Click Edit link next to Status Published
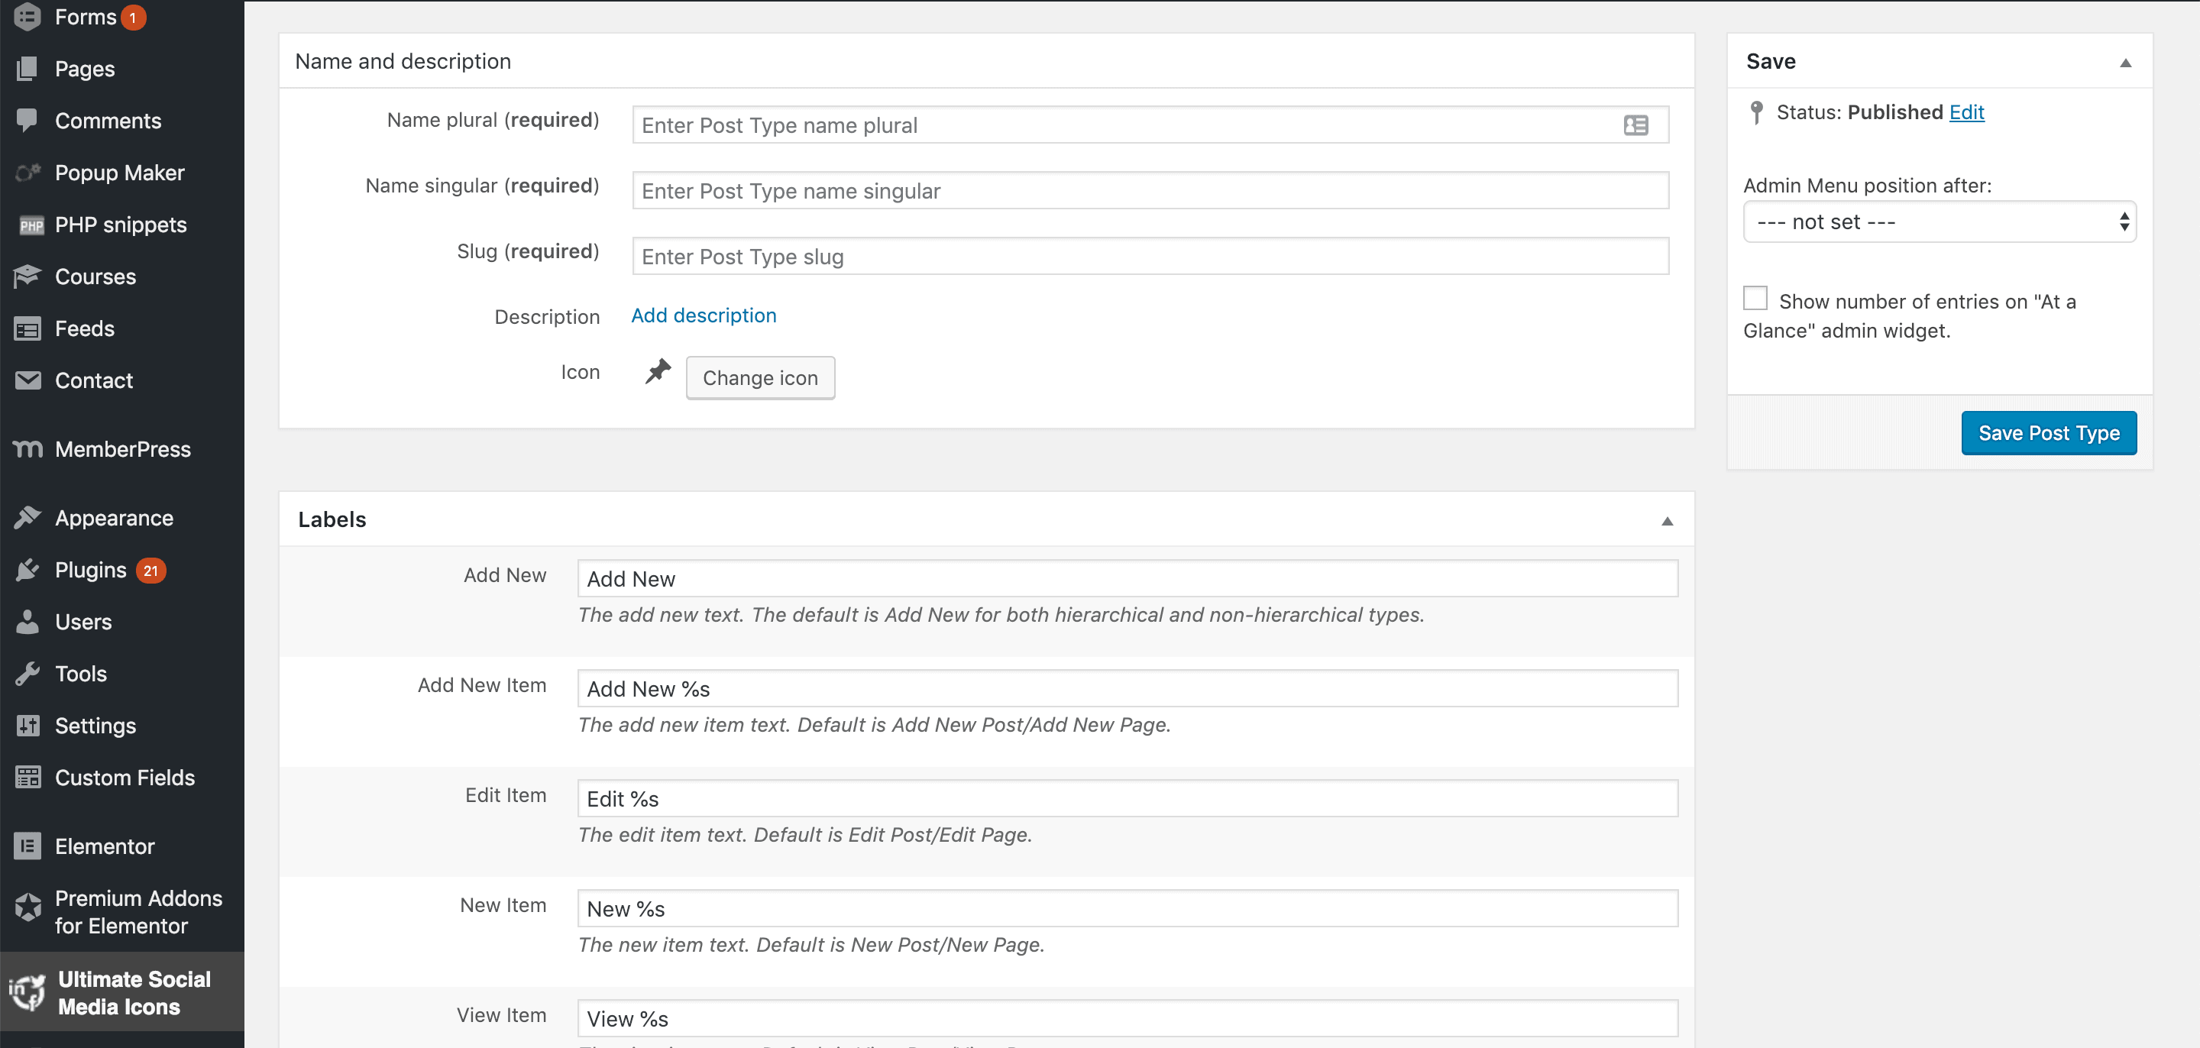2200x1048 pixels. coord(1966,112)
